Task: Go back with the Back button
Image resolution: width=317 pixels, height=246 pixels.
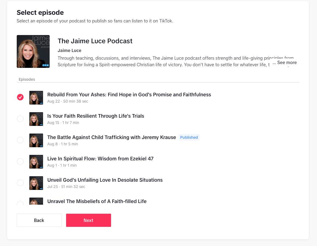Action: pyautogui.click(x=39, y=220)
